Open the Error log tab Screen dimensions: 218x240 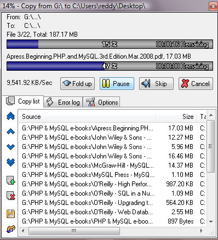pyautogui.click(x=63, y=102)
